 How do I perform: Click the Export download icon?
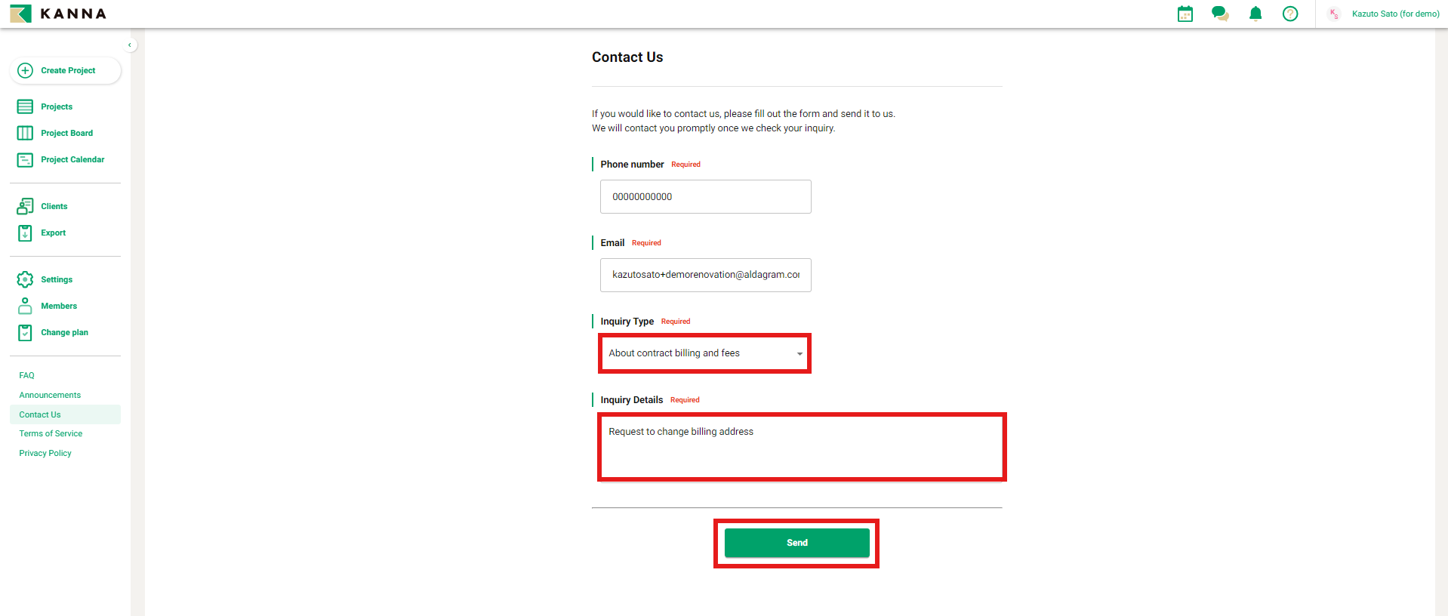(25, 233)
